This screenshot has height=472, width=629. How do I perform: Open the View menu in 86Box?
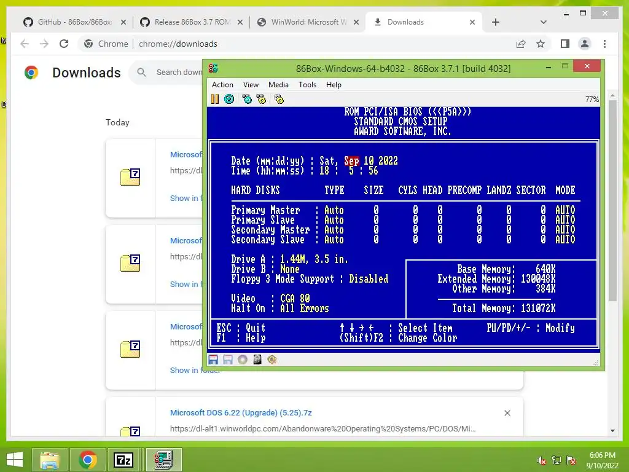251,85
